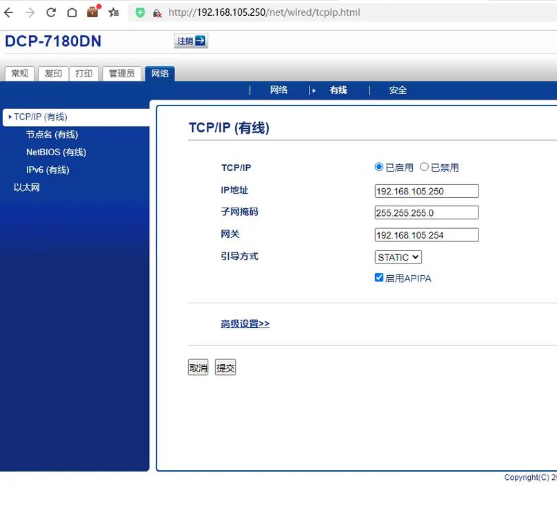Click the back navigation arrow
The height and width of the screenshot is (524, 557).
click(10, 12)
